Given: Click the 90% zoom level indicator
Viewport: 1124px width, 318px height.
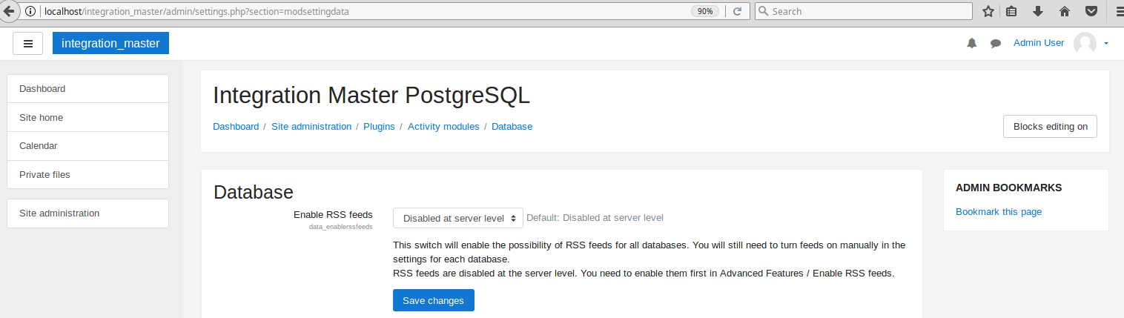Looking at the screenshot, I should pyautogui.click(x=704, y=11).
